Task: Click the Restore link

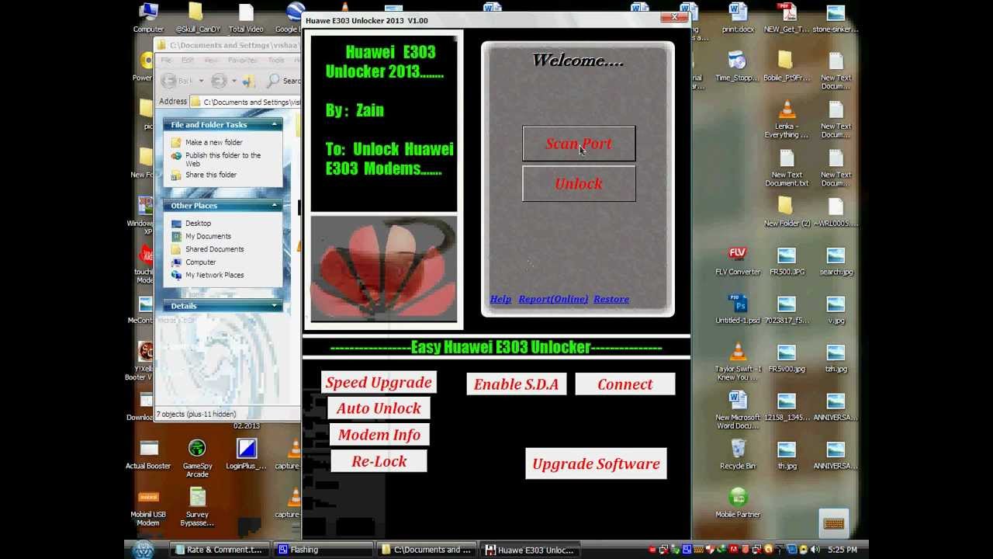Action: (x=611, y=299)
